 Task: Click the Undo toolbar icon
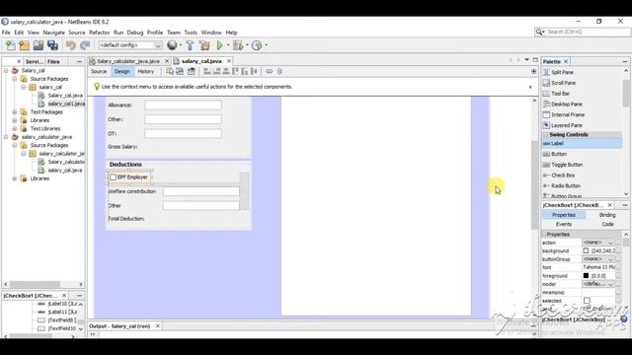[x=71, y=45]
